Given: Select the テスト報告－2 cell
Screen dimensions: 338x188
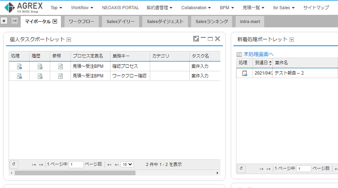Looking at the screenshot, I should [x=305, y=73].
